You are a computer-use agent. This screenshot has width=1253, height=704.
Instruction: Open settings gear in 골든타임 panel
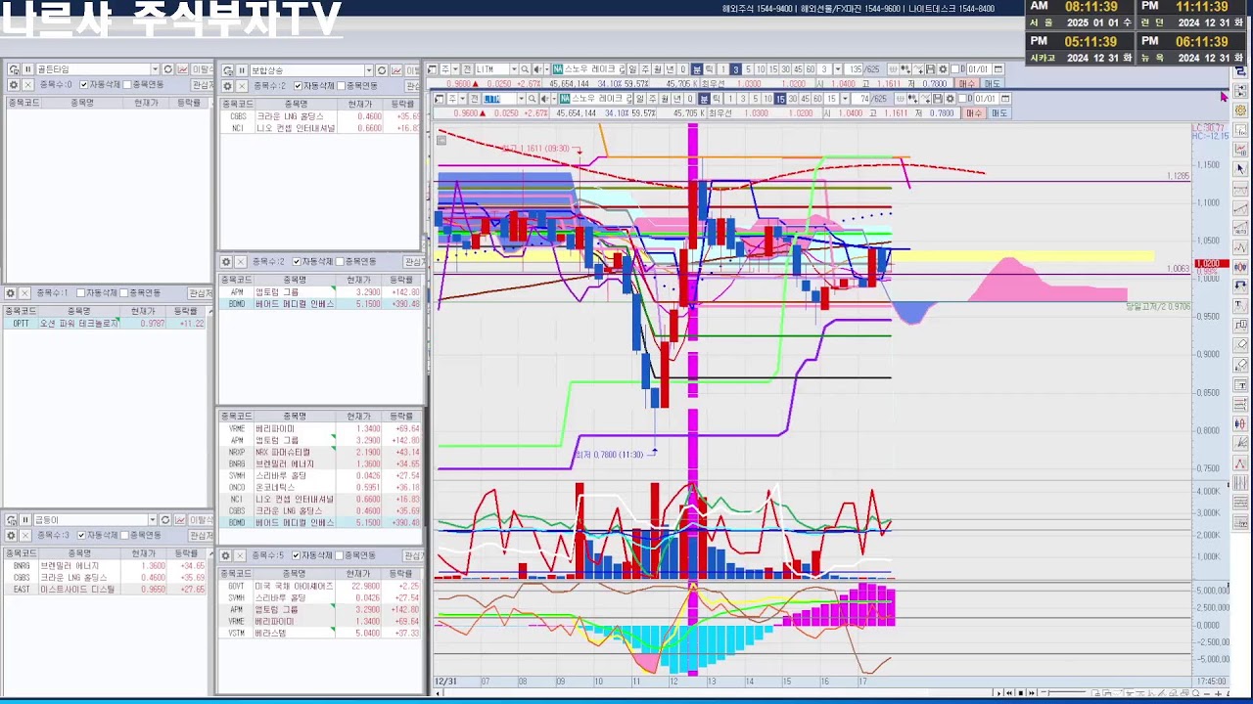tap(14, 85)
